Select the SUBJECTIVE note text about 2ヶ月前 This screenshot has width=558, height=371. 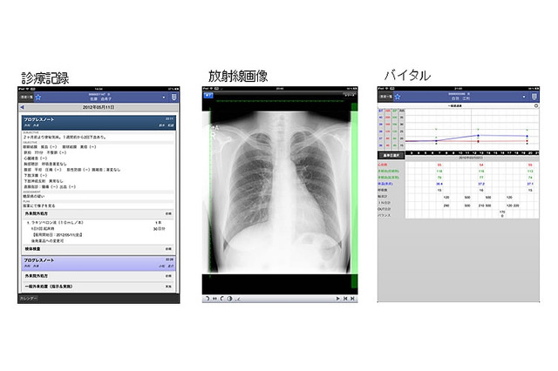pyautogui.click(x=65, y=137)
